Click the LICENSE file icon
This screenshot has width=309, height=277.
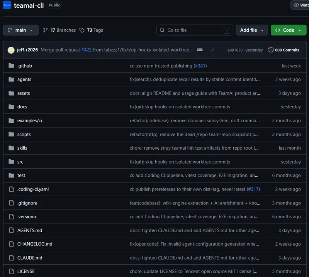tap(12, 271)
